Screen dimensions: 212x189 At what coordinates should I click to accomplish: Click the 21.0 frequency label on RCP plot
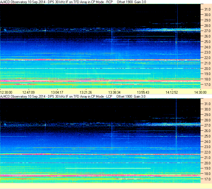click(x=207, y=63)
